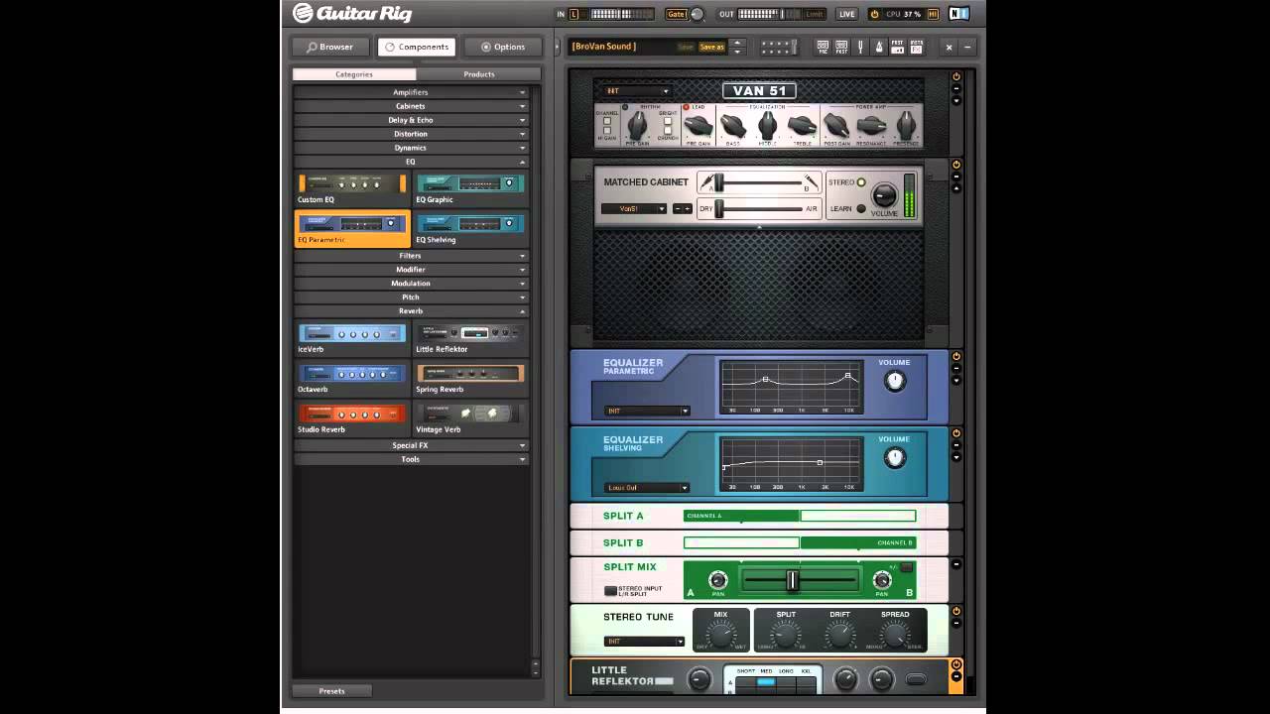Toggle Stereo on Matched Cabinet
The width and height of the screenshot is (1270, 714).
click(x=860, y=182)
